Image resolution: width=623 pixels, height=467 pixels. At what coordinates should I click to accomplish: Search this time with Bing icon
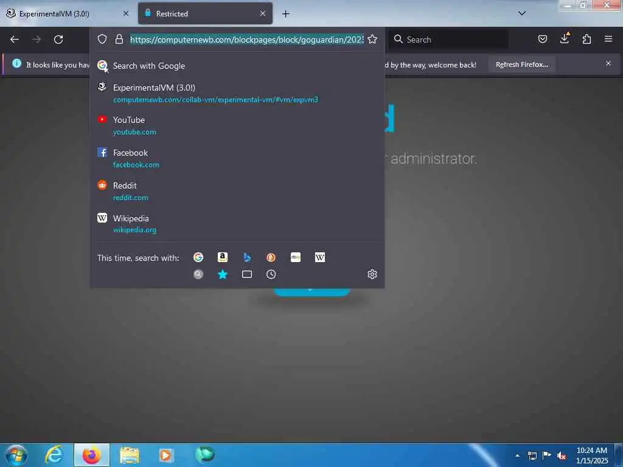247,257
